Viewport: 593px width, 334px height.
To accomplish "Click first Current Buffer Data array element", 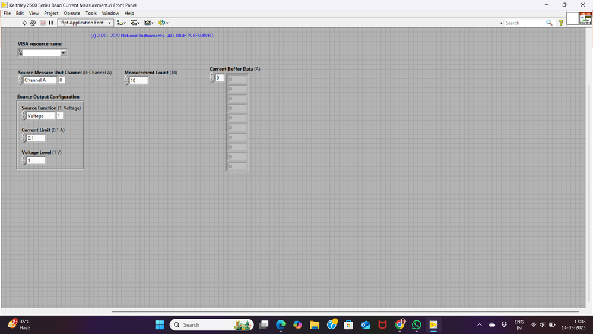I will click(237, 80).
